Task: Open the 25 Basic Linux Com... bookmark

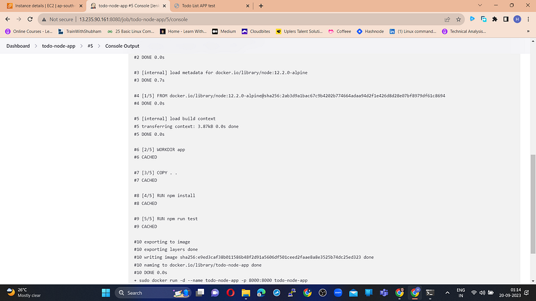Action: [x=130, y=31]
